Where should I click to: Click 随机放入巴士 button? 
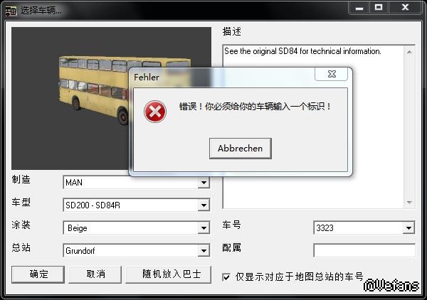click(x=168, y=274)
